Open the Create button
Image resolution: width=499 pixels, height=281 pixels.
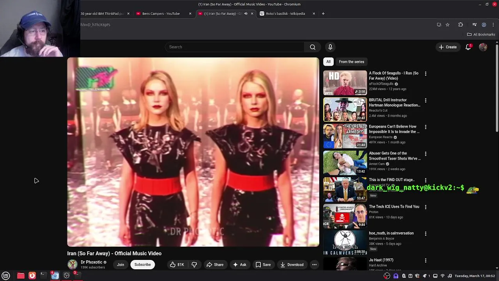coord(448,47)
